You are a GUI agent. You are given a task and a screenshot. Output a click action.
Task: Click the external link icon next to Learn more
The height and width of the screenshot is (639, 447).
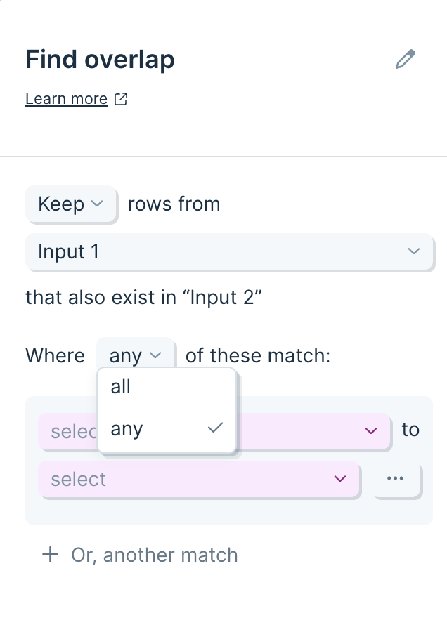(x=121, y=99)
